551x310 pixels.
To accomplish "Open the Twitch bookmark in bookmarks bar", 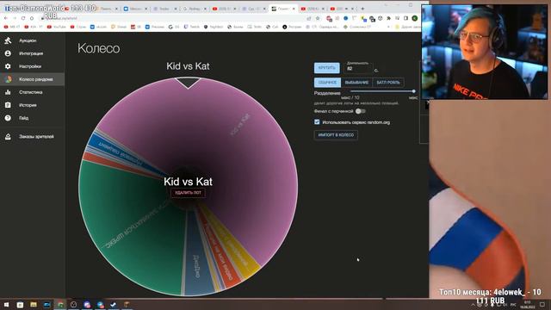I will click(x=191, y=27).
